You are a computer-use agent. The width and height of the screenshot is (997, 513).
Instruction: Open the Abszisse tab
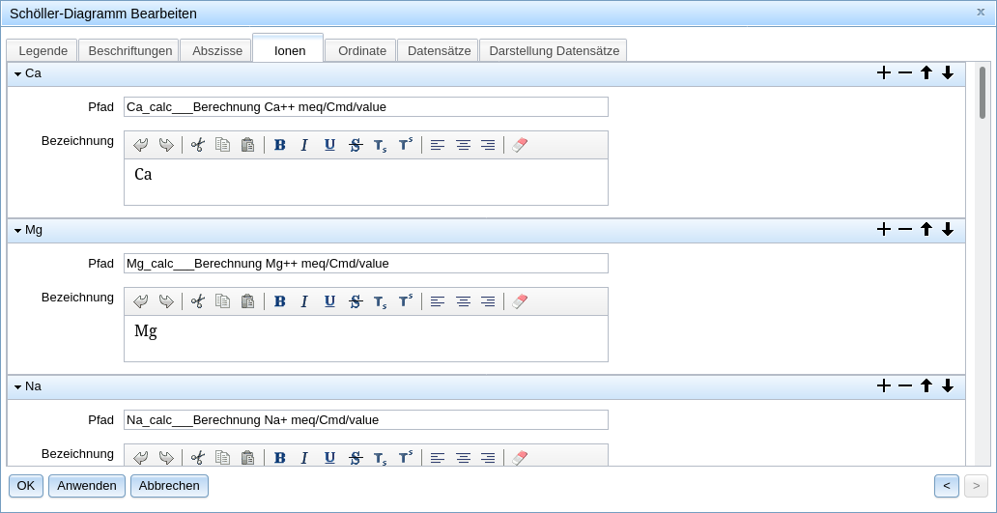coord(216,51)
